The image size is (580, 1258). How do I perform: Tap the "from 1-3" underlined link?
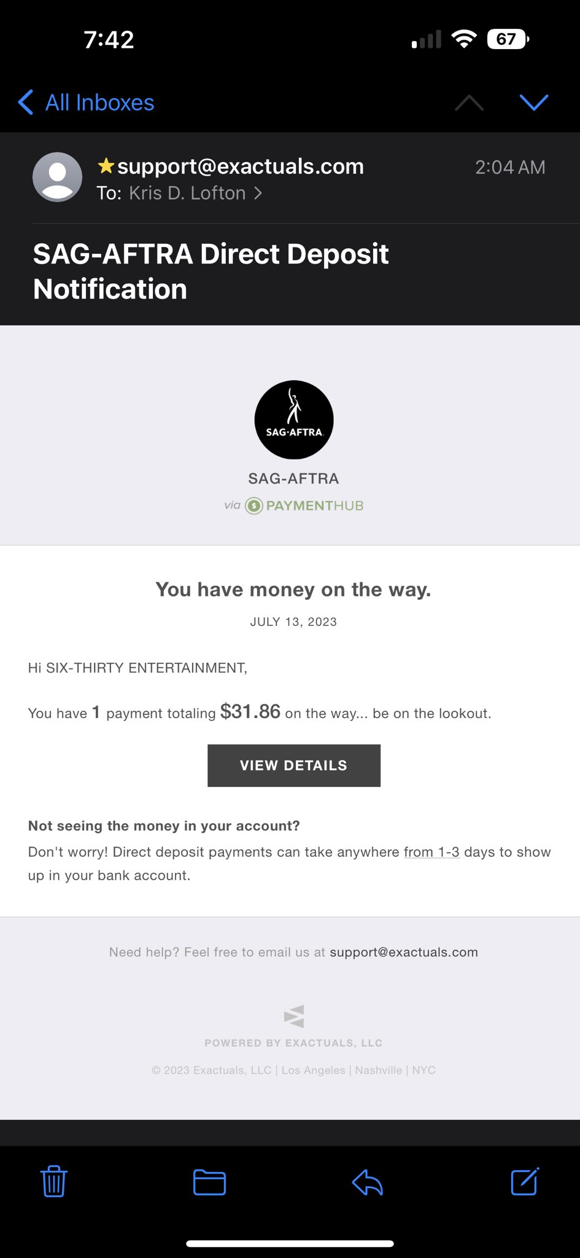point(431,852)
